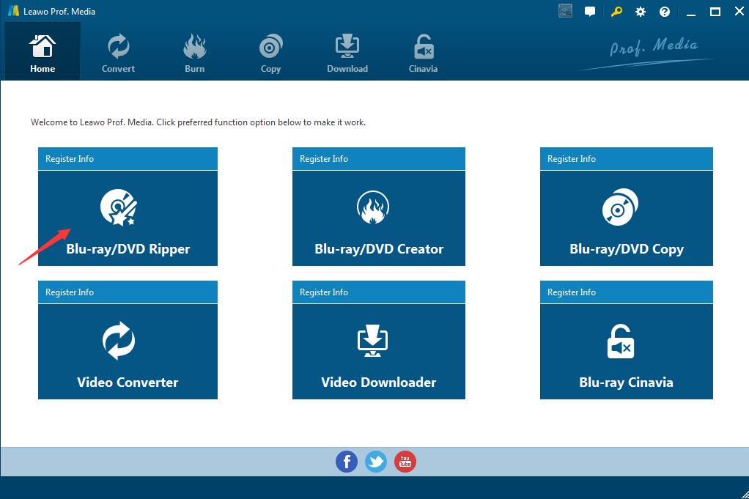The height and width of the screenshot is (499, 749).
Task: Open the Blu-ray/DVD Copy module
Action: [x=626, y=218]
